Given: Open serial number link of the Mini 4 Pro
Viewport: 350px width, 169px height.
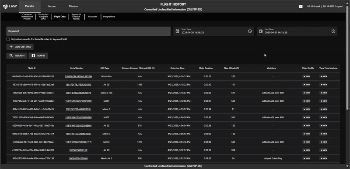Looking at the screenshot, I should click(78, 76).
